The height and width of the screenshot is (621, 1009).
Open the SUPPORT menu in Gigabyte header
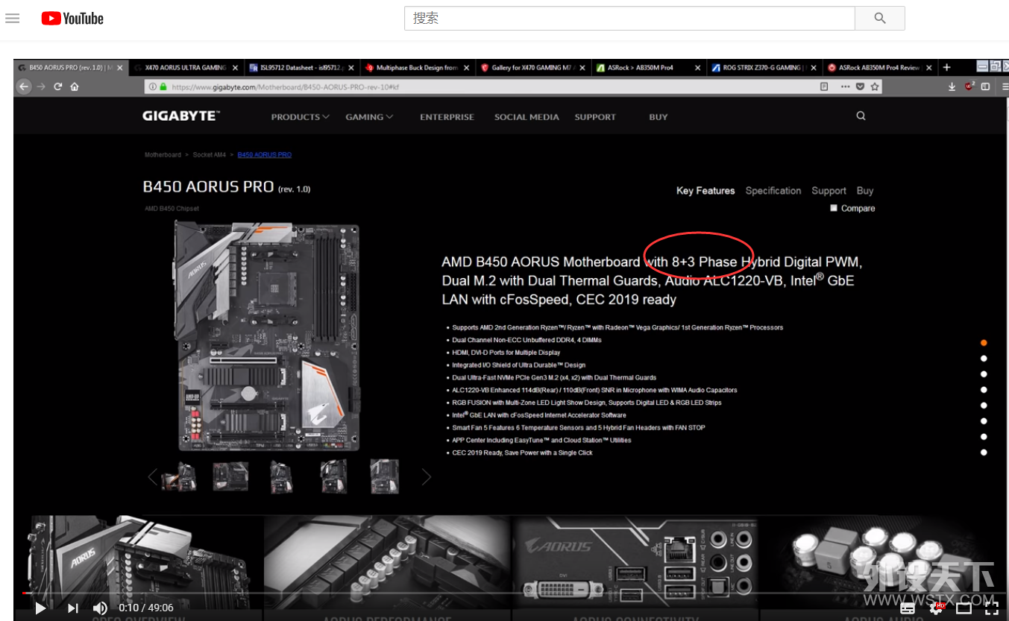pyautogui.click(x=595, y=117)
